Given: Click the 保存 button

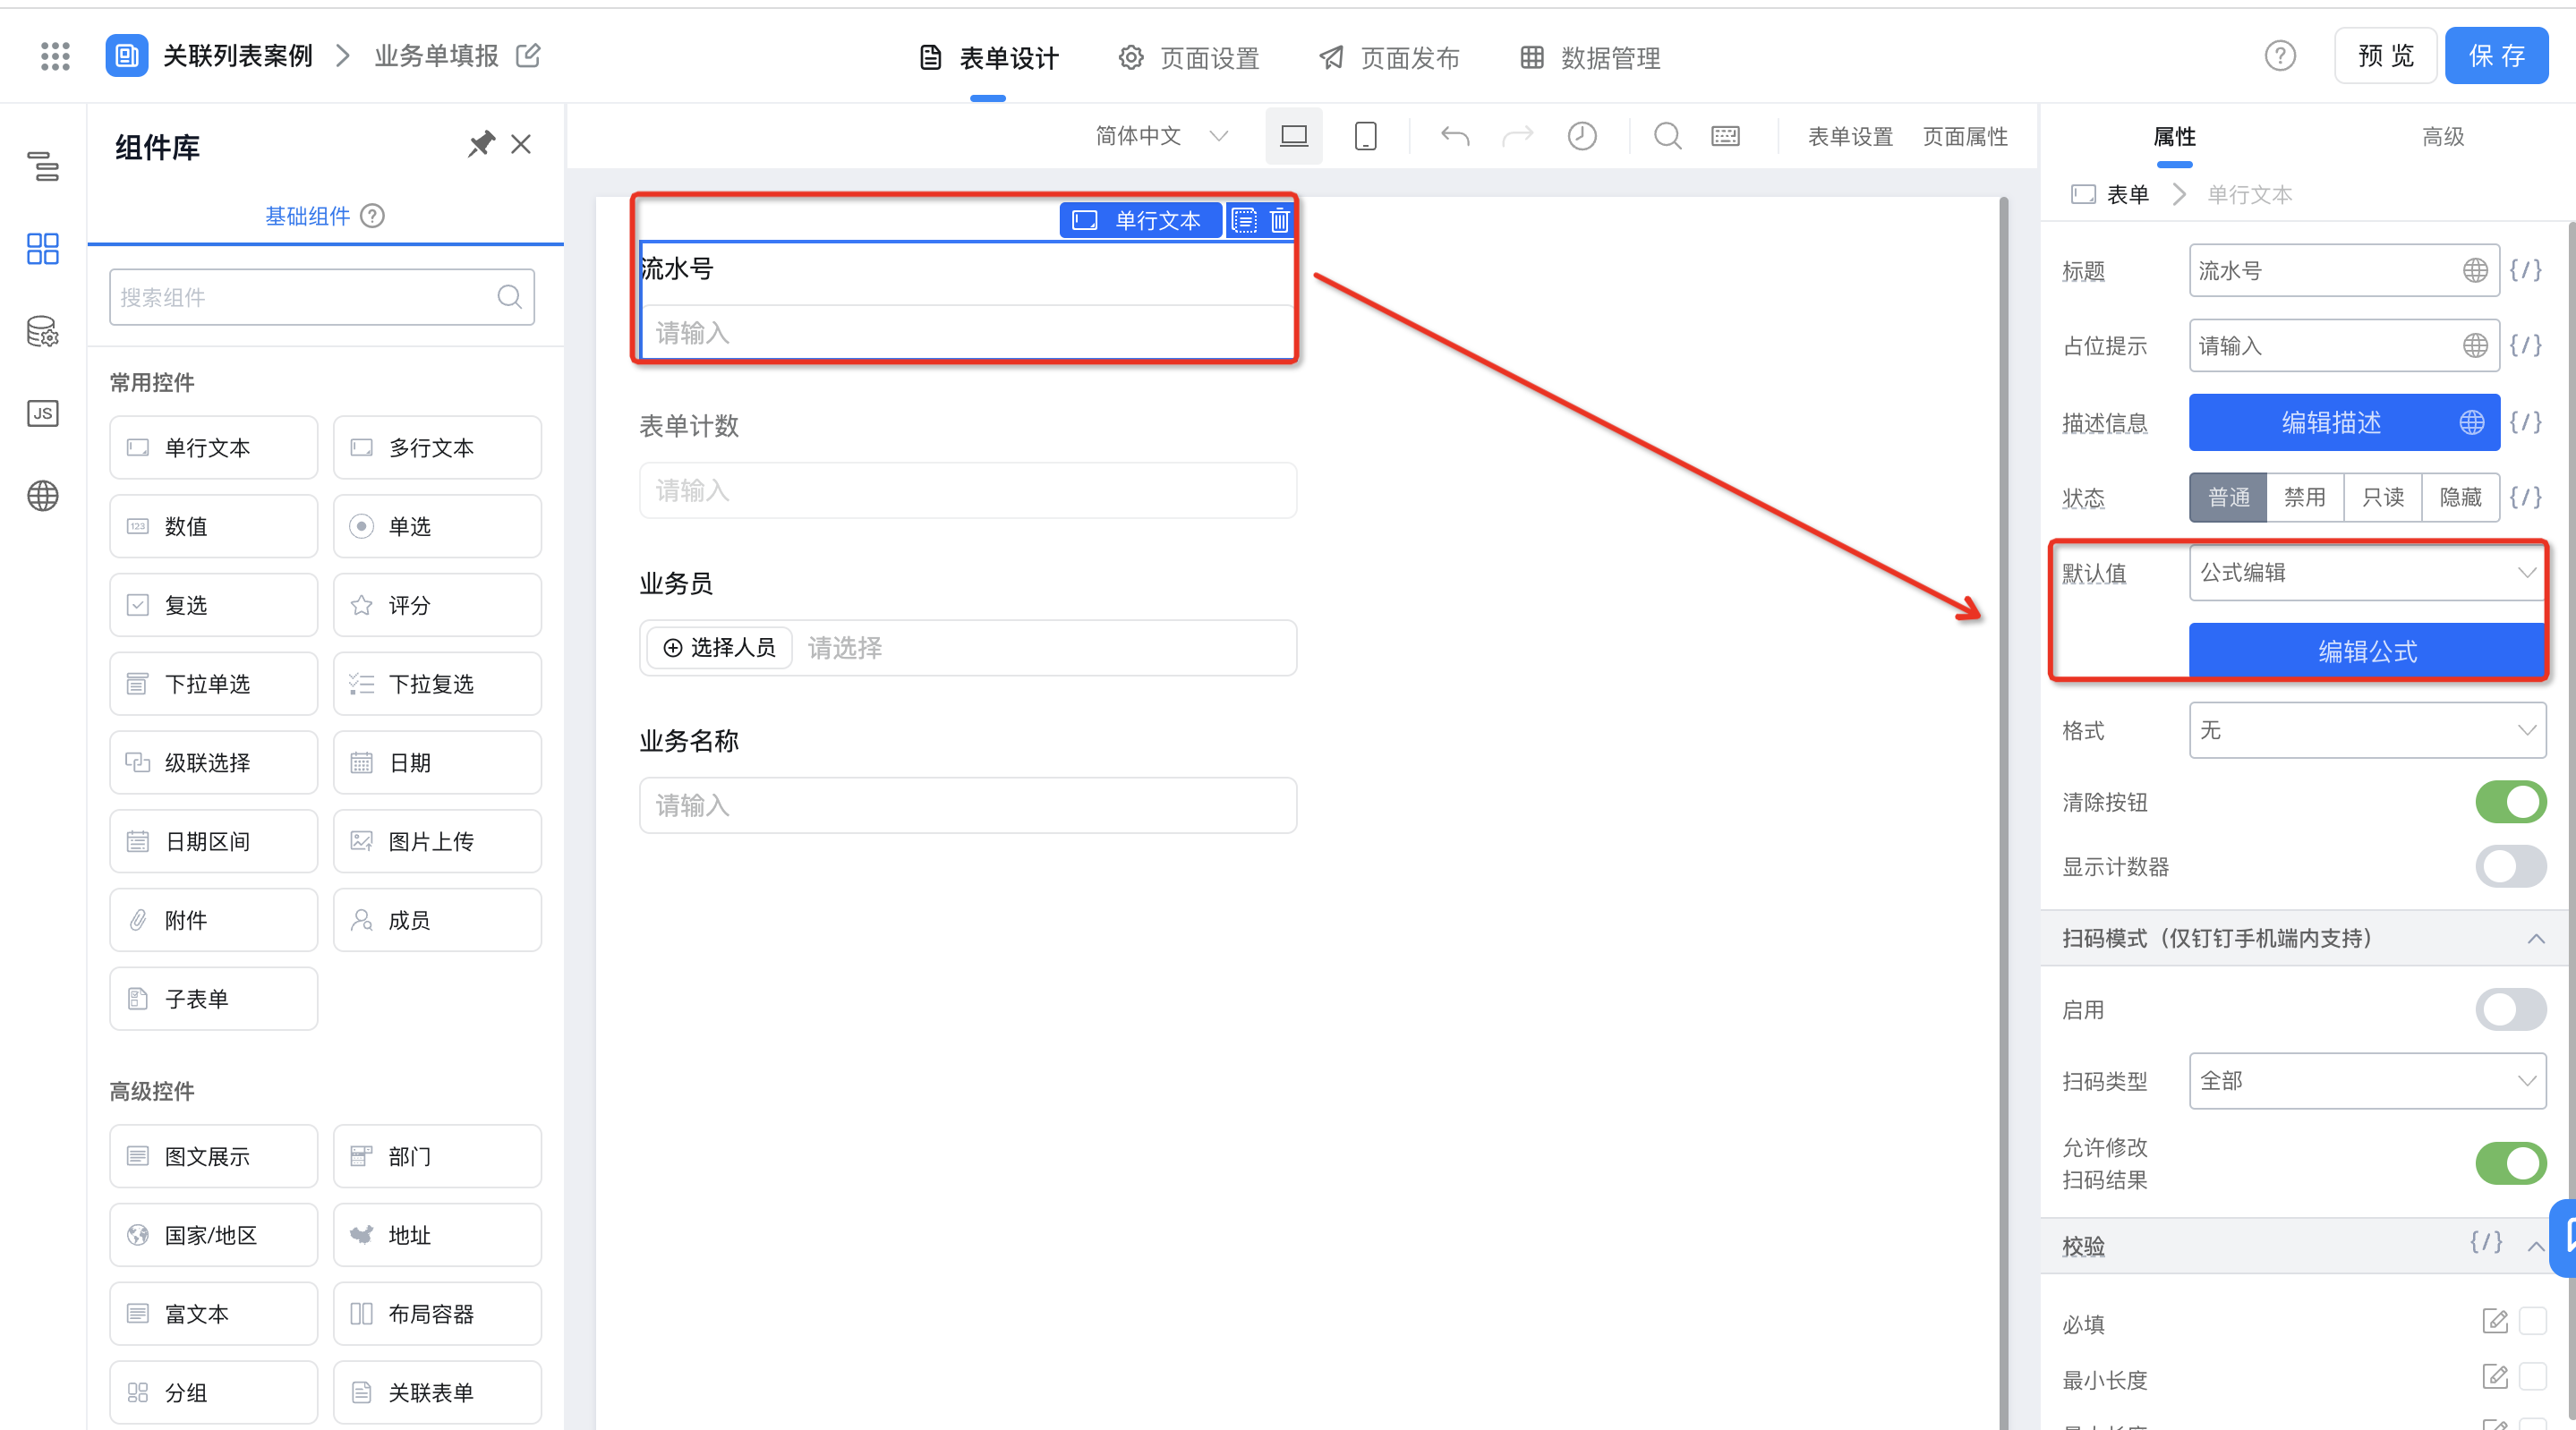Looking at the screenshot, I should pyautogui.click(x=2496, y=56).
